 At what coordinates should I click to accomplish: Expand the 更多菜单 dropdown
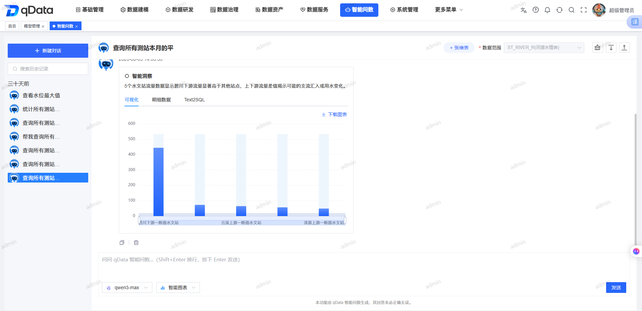(x=449, y=10)
